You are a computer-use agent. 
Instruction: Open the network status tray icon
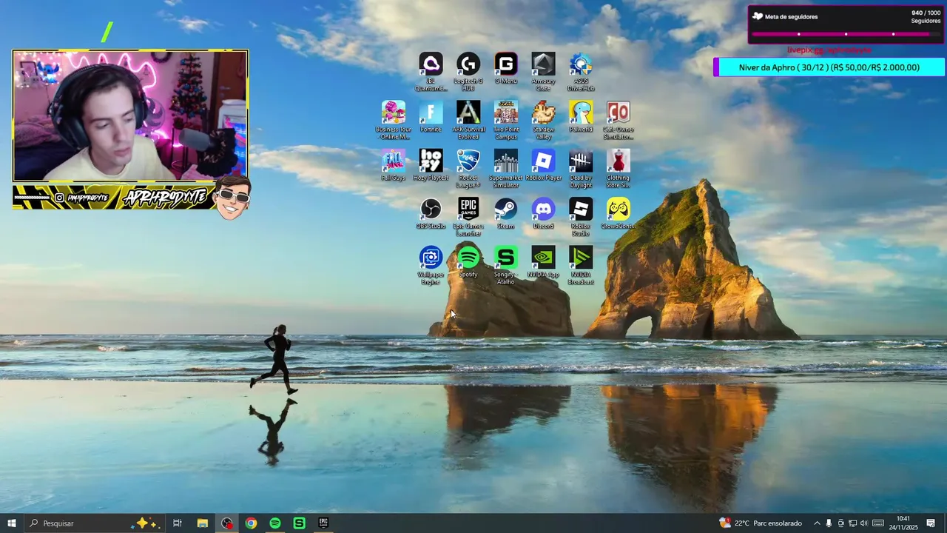(852, 523)
